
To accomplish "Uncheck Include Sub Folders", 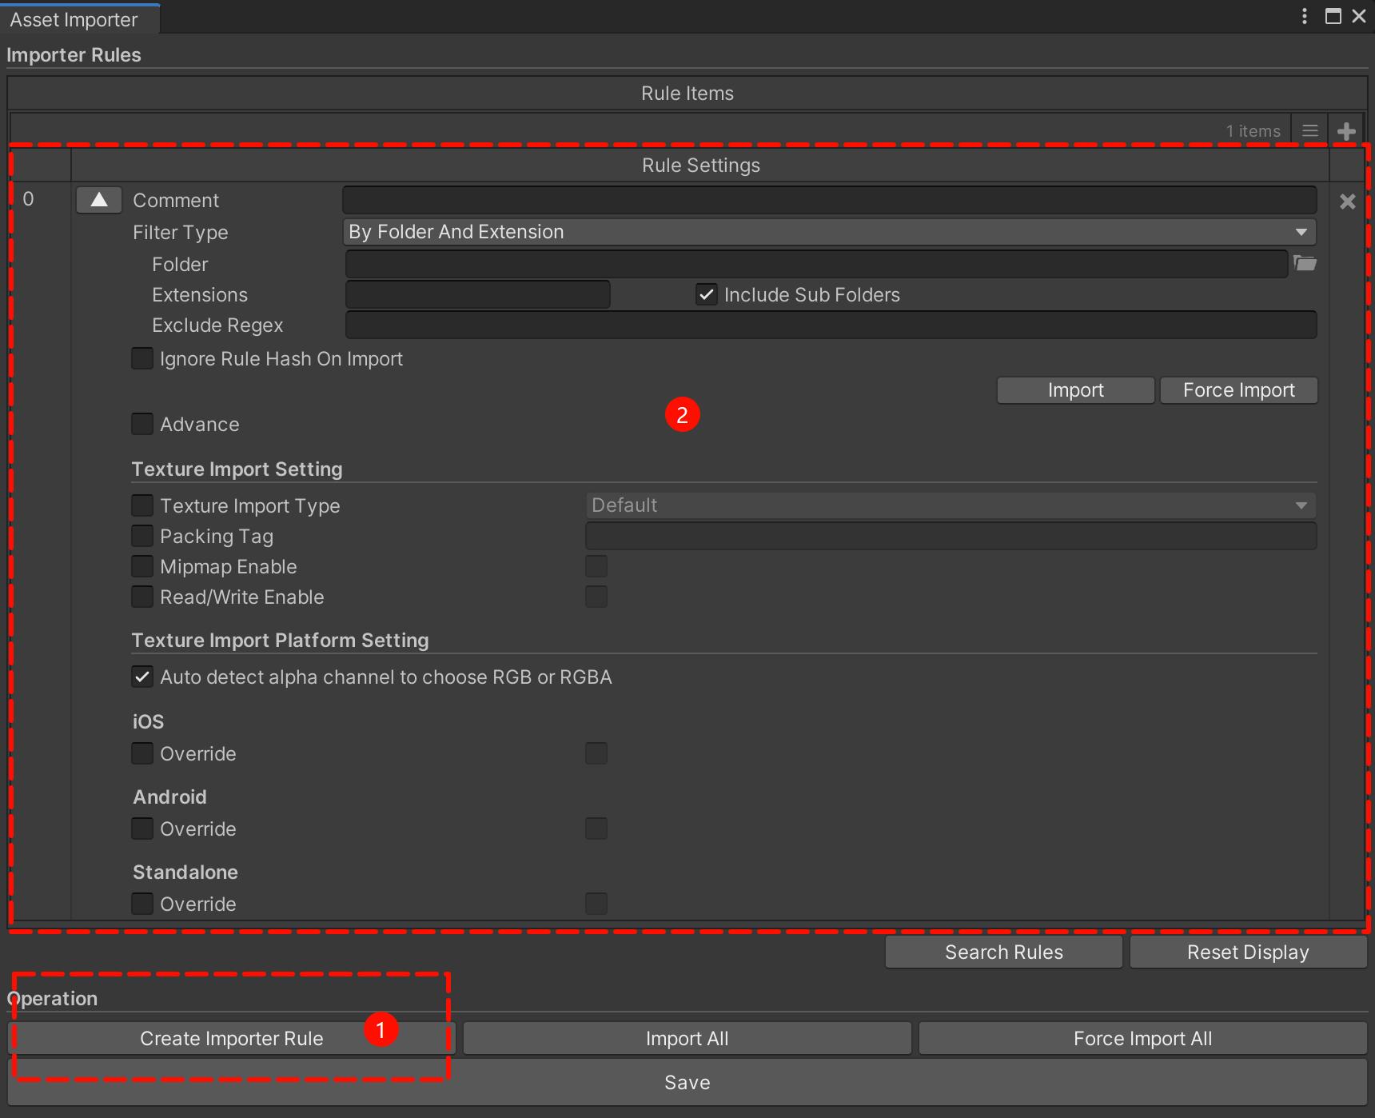I will click(707, 294).
